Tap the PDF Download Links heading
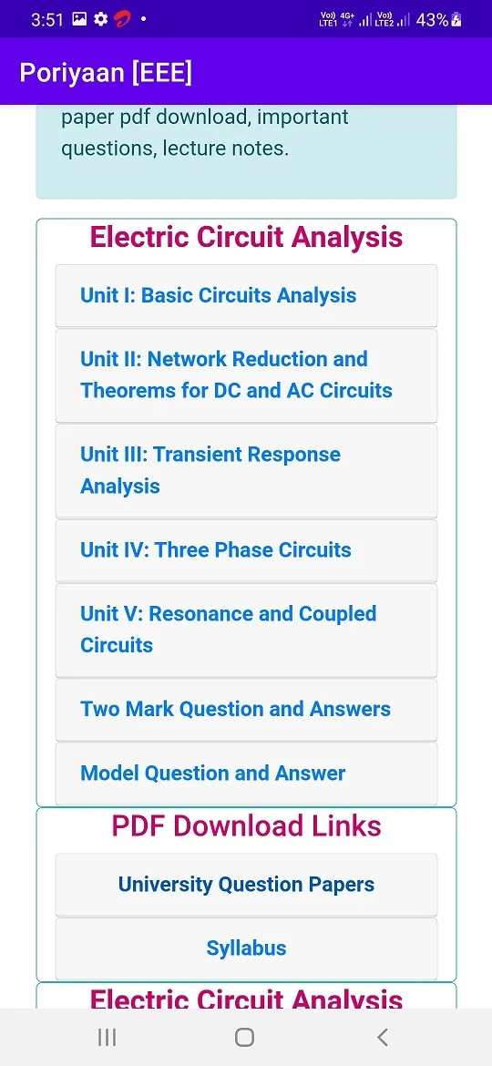The height and width of the screenshot is (1066, 492). pos(246,826)
